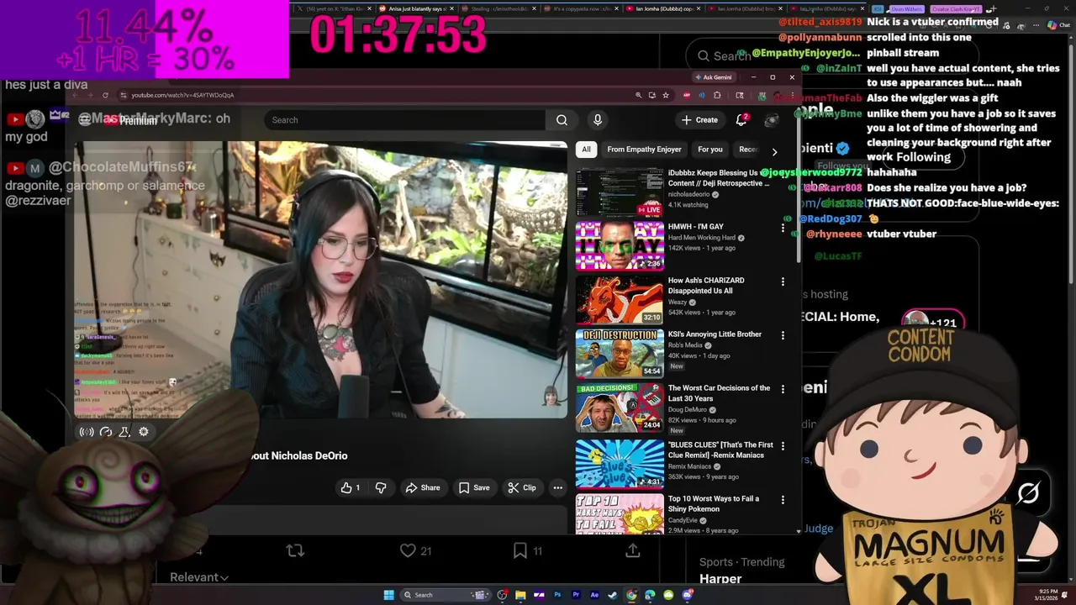The image size is (1076, 605).
Task: Bookmark the background post
Action: [x=520, y=550]
